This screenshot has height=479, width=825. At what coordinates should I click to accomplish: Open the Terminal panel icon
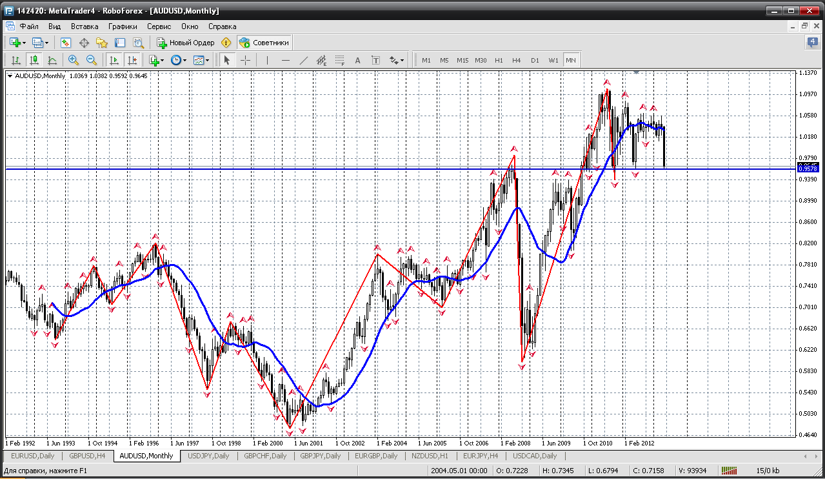pos(120,43)
